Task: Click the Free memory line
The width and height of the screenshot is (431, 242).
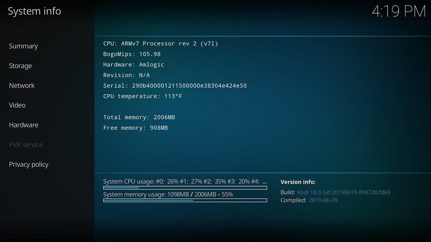Action: pyautogui.click(x=135, y=128)
